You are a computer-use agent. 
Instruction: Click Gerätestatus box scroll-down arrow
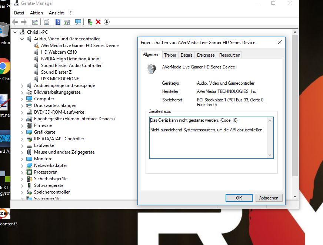point(270,155)
